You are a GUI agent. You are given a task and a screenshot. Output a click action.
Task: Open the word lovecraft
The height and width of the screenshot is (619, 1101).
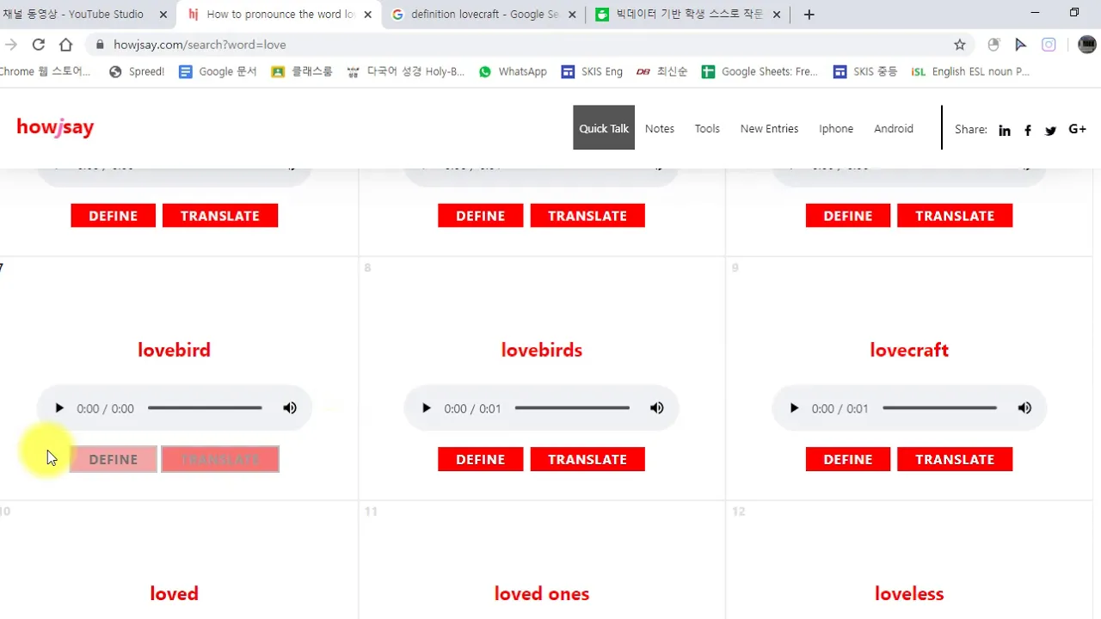[x=909, y=350]
